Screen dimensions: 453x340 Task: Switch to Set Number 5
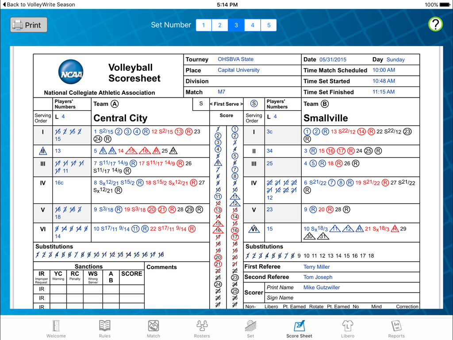(x=269, y=25)
